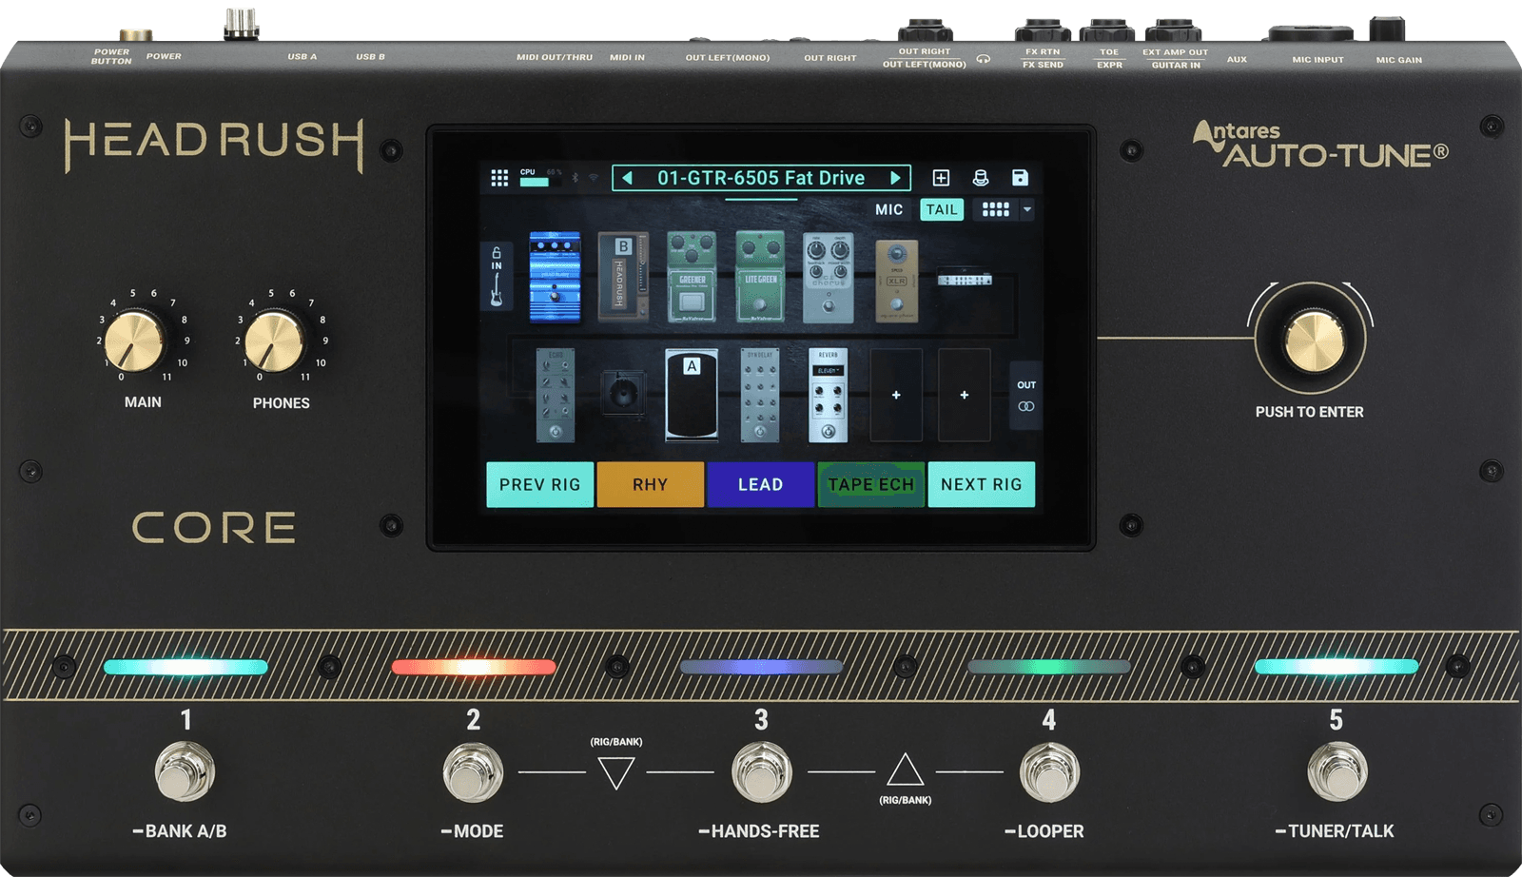The height and width of the screenshot is (877, 1522).
Task: Add a block in first empty slot
Action: click(x=896, y=395)
